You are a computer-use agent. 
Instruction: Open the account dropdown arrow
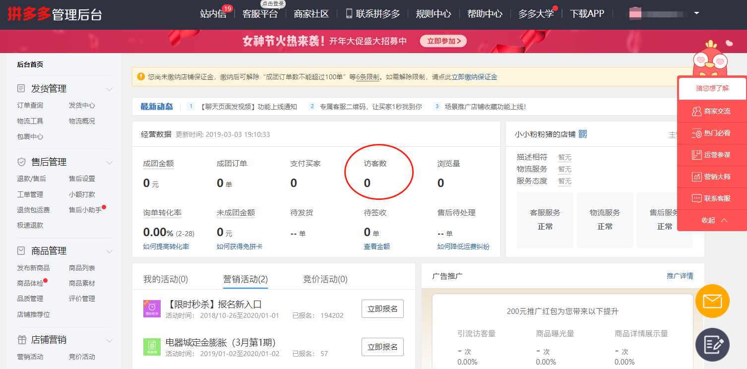[696, 13]
